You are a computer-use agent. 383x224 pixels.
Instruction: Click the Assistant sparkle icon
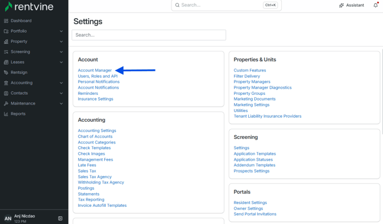(341, 5)
